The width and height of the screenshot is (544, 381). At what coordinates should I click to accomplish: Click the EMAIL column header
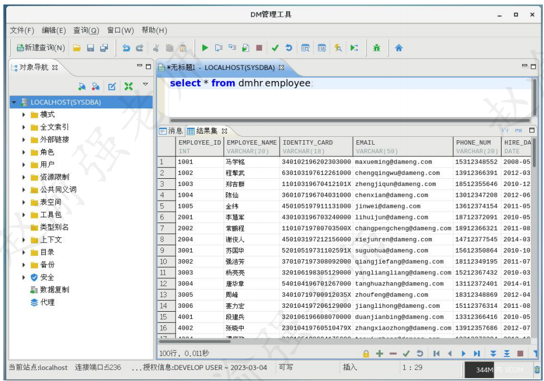point(403,146)
